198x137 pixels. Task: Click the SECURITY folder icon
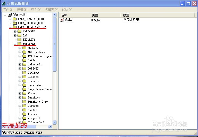pyautogui.click(x=19, y=40)
